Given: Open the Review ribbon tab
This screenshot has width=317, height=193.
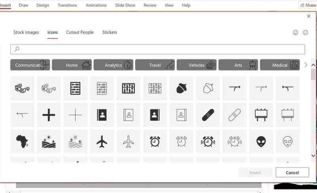Looking at the screenshot, I should click(150, 5).
